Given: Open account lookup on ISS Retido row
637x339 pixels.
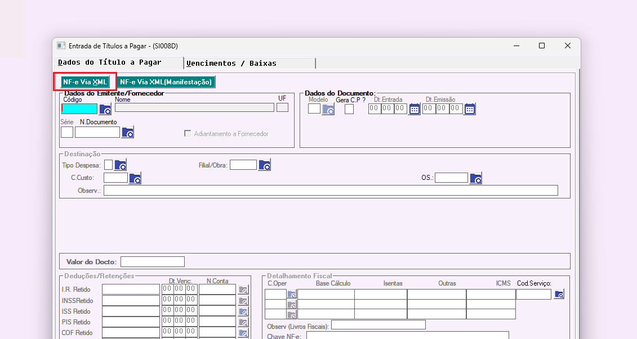Looking at the screenshot, I should 243,311.
